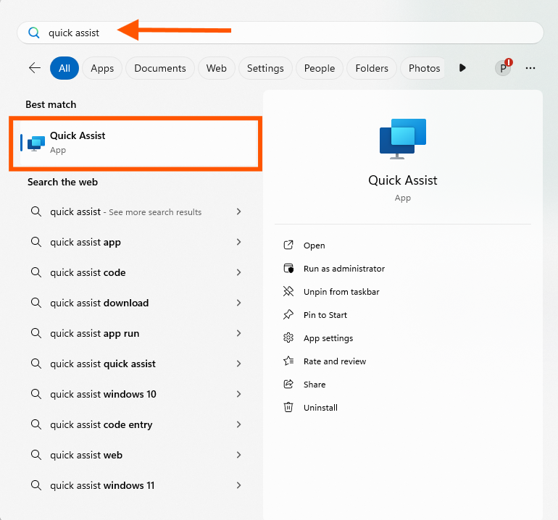Viewport: 558px width, 520px height.
Task: Open the profile P account icon
Action: pyautogui.click(x=503, y=67)
